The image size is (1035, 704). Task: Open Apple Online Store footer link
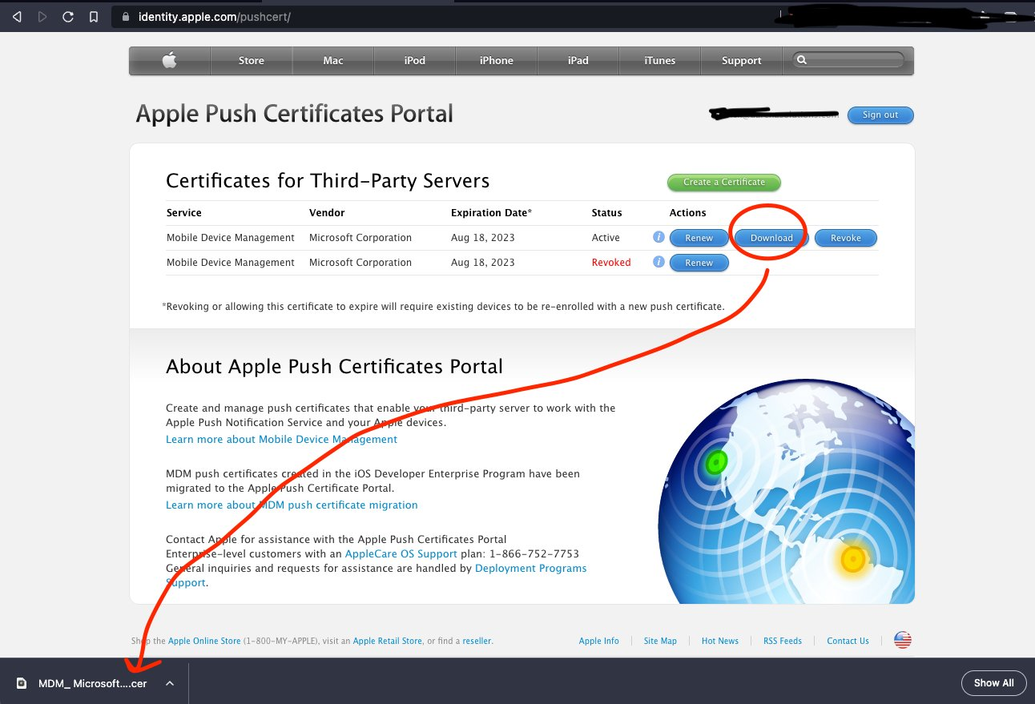[x=204, y=641]
